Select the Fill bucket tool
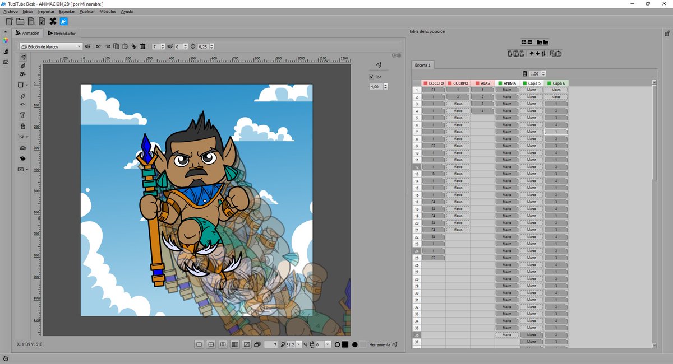This screenshot has height=364, width=673. pyautogui.click(x=23, y=126)
